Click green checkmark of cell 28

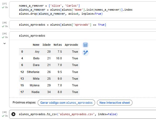(3, 26)
